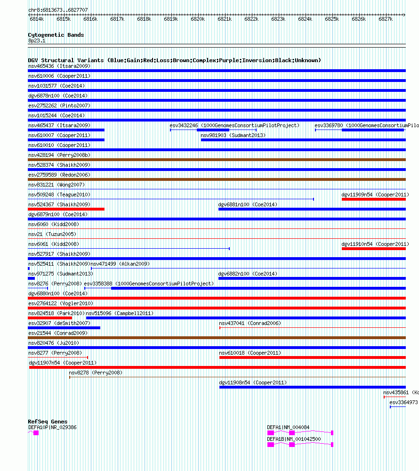Screen dimensions: 419x471
Task: Select nsv509248 (Teague2010) label
Action: (x=59, y=195)
